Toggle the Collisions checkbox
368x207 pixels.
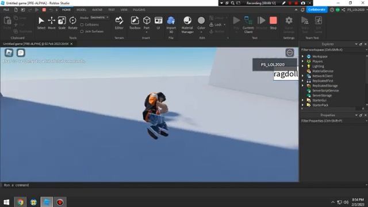(x=82, y=25)
